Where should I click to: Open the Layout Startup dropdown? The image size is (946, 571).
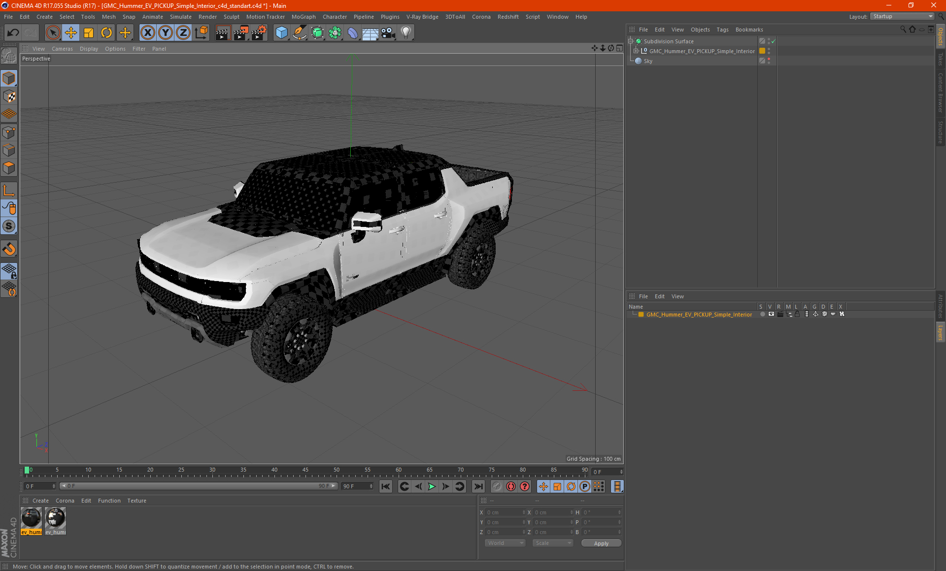(903, 16)
